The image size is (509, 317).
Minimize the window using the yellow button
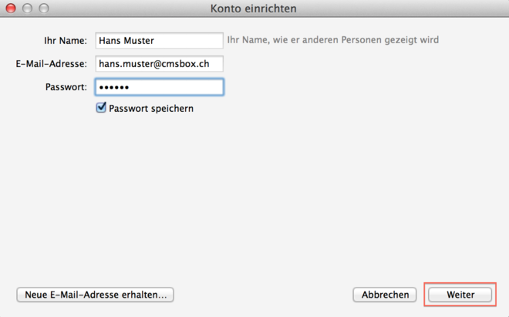(28, 8)
